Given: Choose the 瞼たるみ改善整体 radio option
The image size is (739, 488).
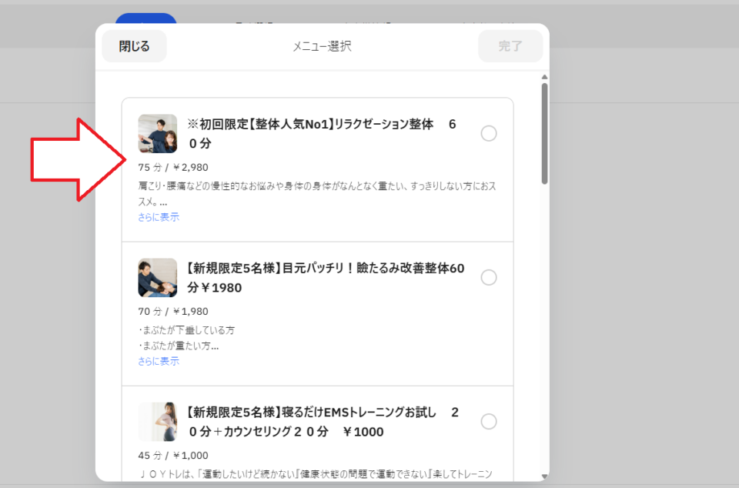Looking at the screenshot, I should (489, 278).
